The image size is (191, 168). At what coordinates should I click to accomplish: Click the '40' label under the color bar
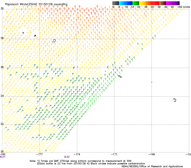pyautogui.click(x=166, y=7)
